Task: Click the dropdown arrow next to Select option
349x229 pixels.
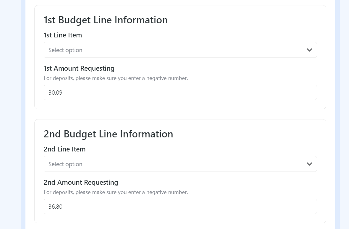Action: (309, 50)
